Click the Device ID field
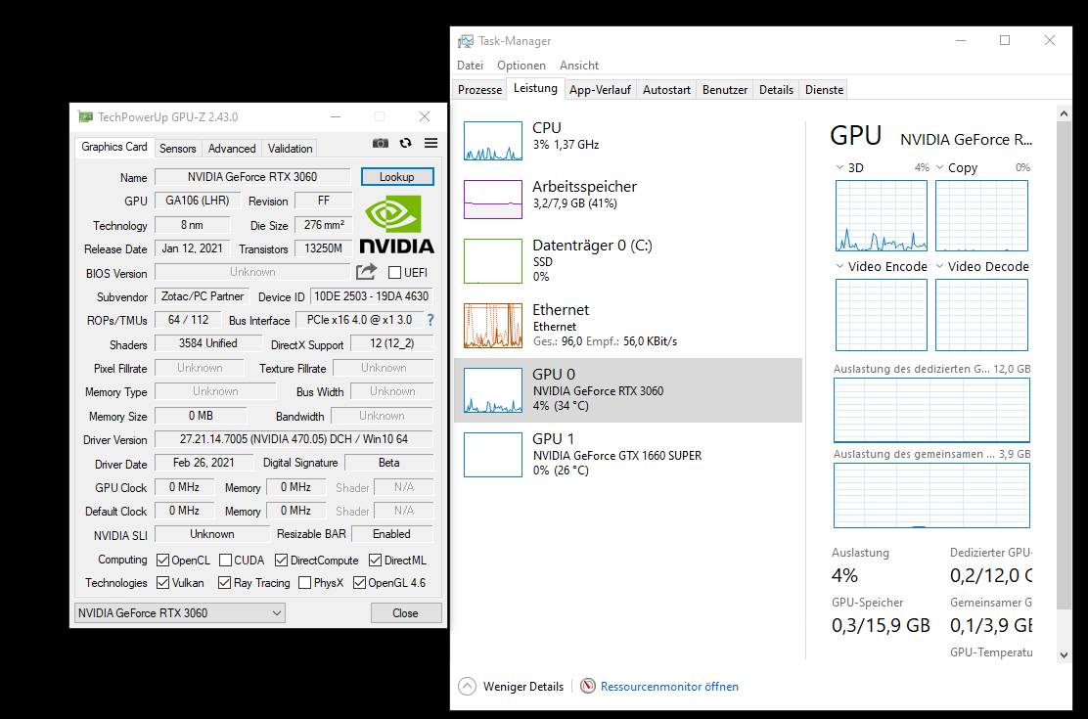The image size is (1088, 719). pos(371,296)
